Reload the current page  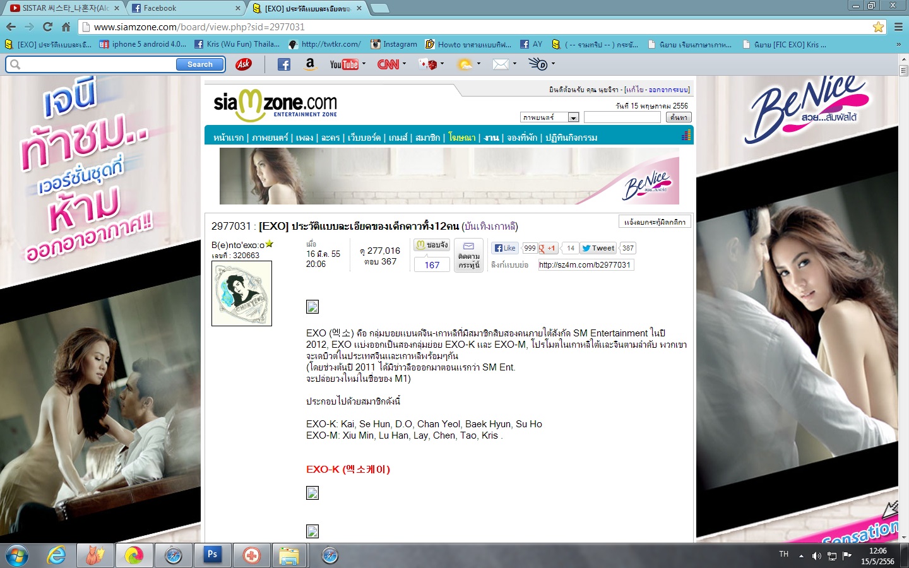47,27
